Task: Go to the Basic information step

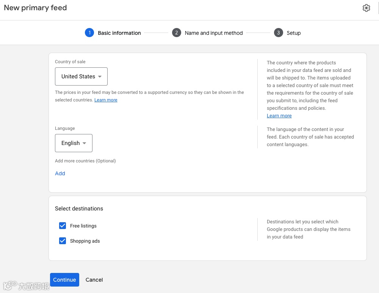Action: tap(119, 33)
